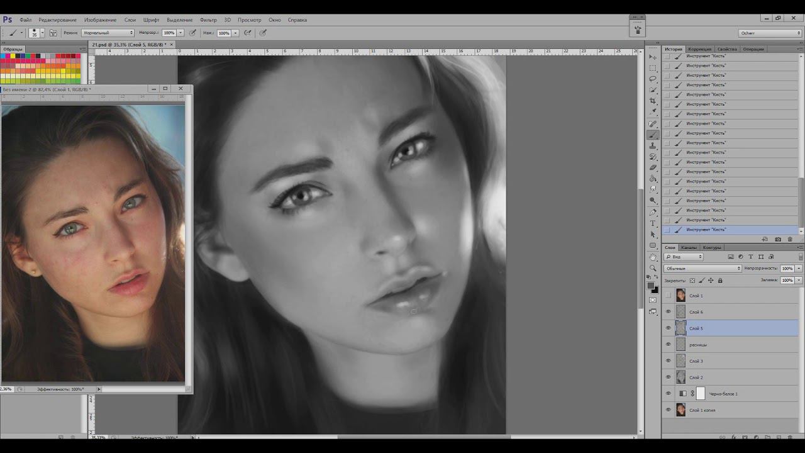Change the screen mode
The height and width of the screenshot is (453, 805).
(653, 311)
